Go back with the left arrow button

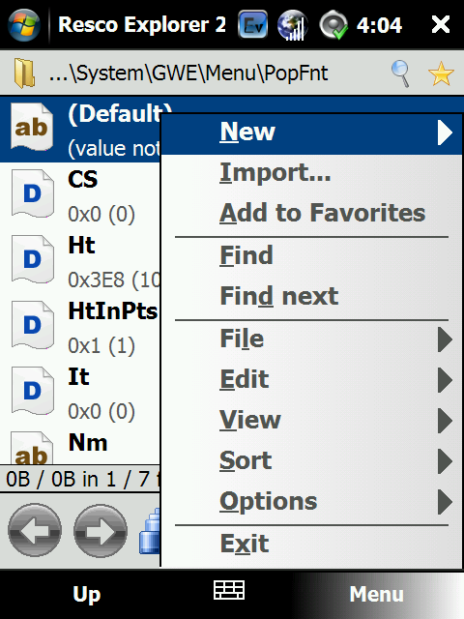[35, 530]
